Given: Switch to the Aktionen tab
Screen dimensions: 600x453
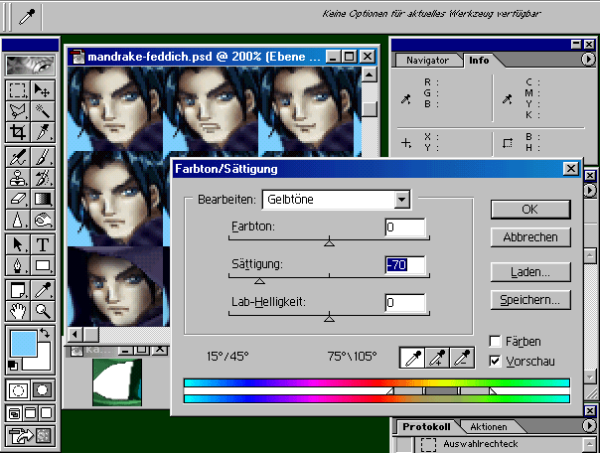Looking at the screenshot, I should tap(489, 426).
